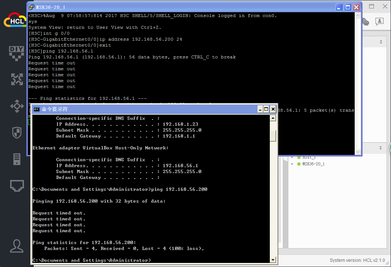Viewport: 391px width, 267px height.
Task: Select Host_1 in the device list
Action: point(309,158)
